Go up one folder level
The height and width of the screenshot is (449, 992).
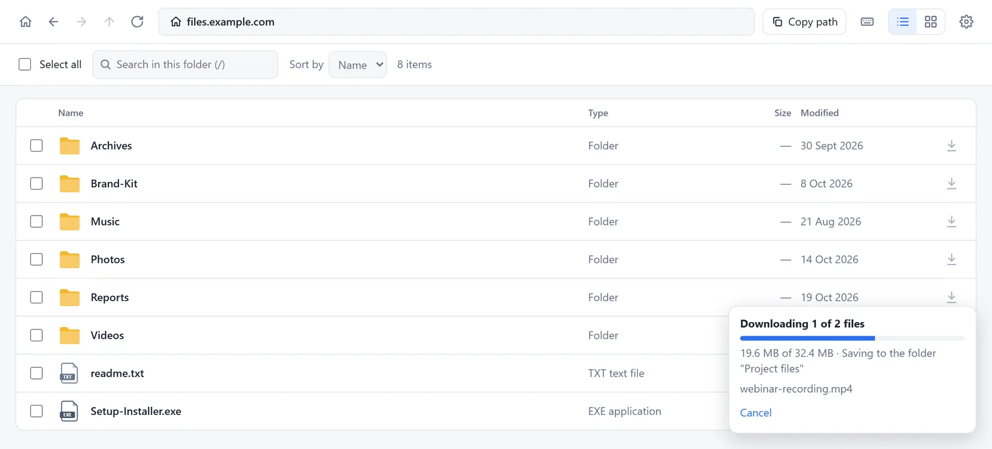[x=109, y=22]
